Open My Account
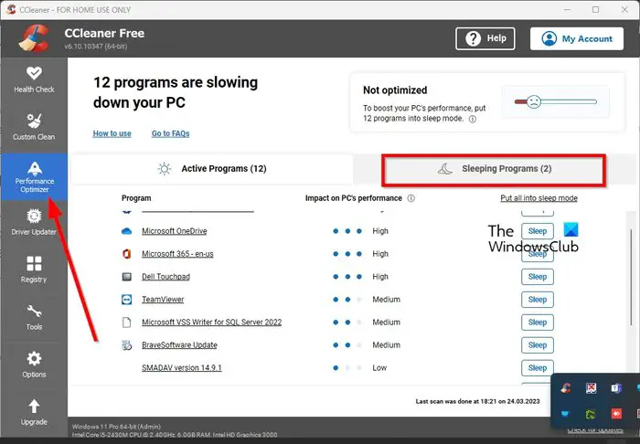Viewport: 640px width, 444px height. pos(577,38)
